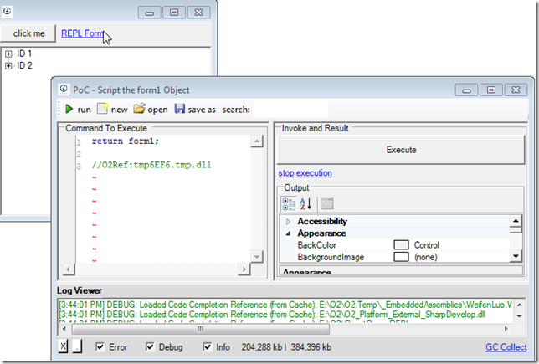The width and height of the screenshot is (539, 364).
Task: Select the BackgroundImage (none) swatch
Action: coord(401,257)
